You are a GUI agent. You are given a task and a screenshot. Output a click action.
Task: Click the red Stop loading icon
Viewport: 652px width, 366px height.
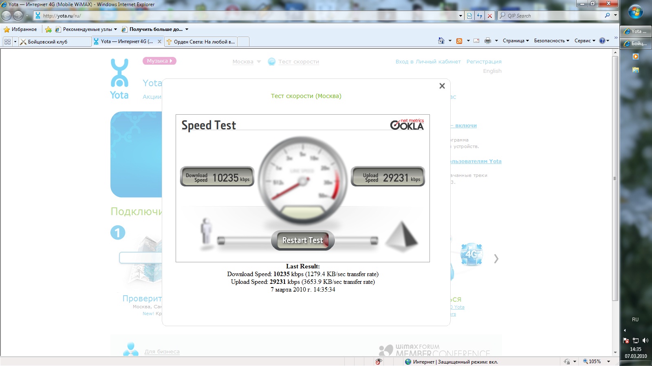pos(490,16)
